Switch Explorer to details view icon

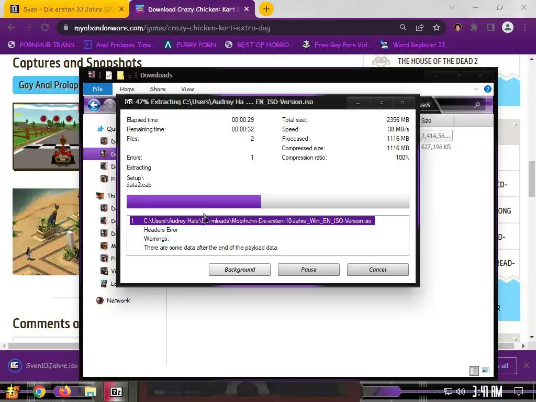[474, 371]
